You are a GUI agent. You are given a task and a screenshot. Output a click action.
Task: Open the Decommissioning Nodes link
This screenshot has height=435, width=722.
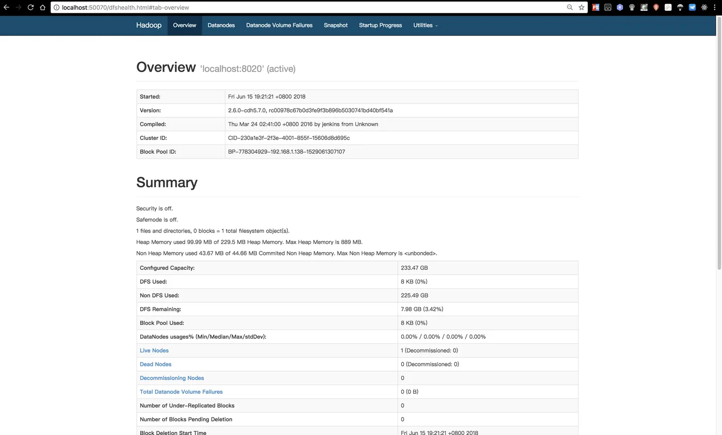[x=172, y=378]
